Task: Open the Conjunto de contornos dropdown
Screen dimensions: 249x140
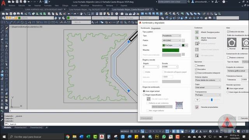Action: (x=237, y=71)
